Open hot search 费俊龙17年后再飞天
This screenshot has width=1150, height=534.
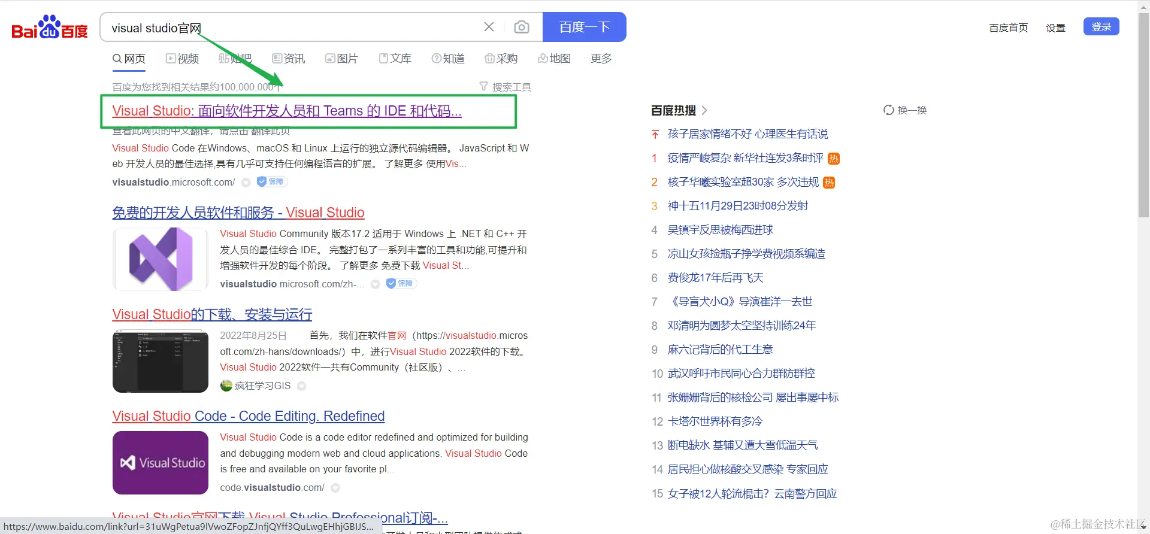[716, 278]
